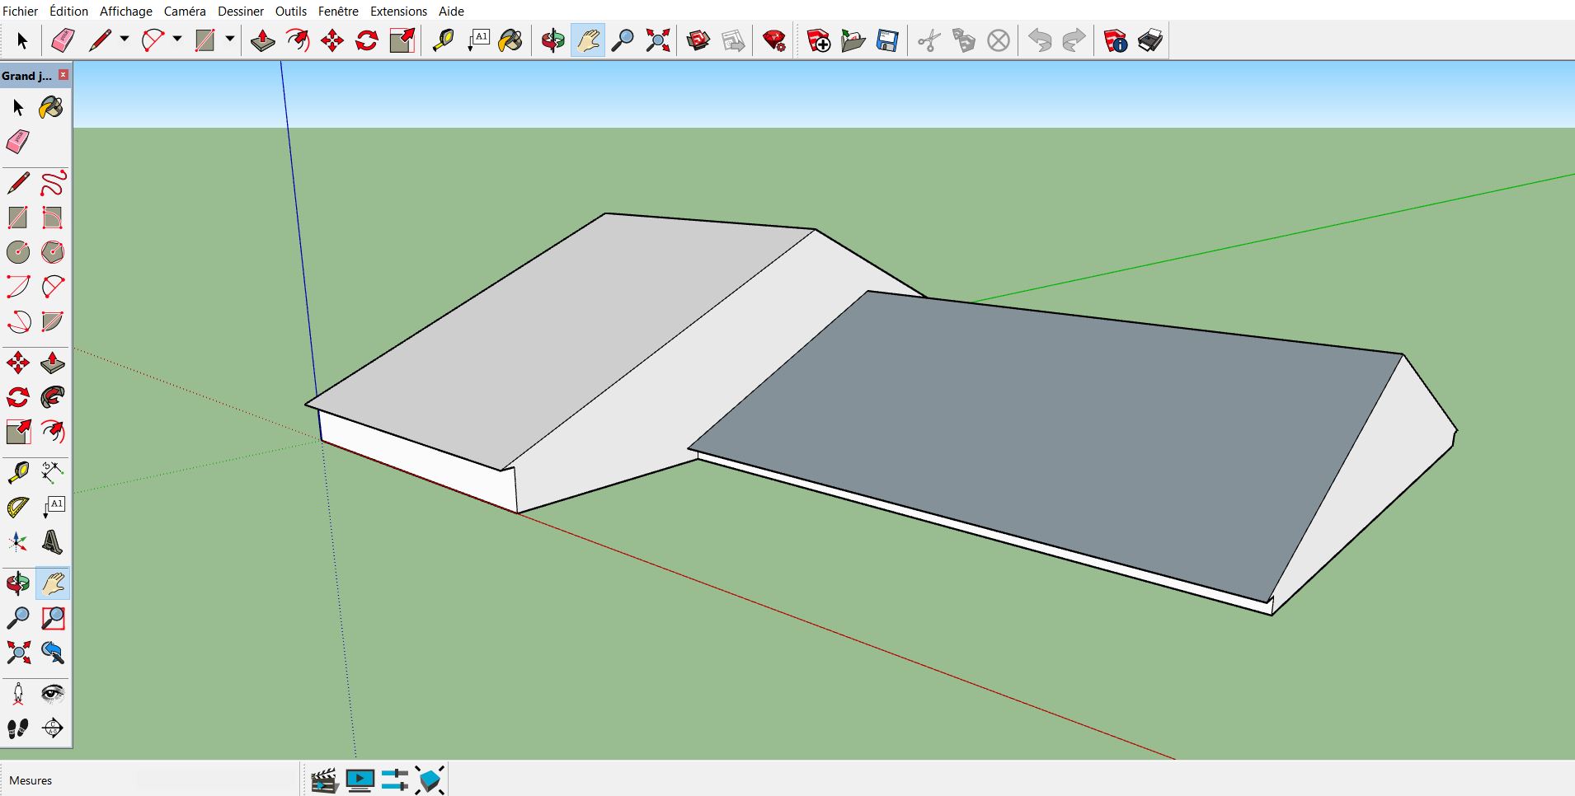Select the Polygon tool in side panel
Viewport: 1575px width, 796px height.
coord(53,252)
